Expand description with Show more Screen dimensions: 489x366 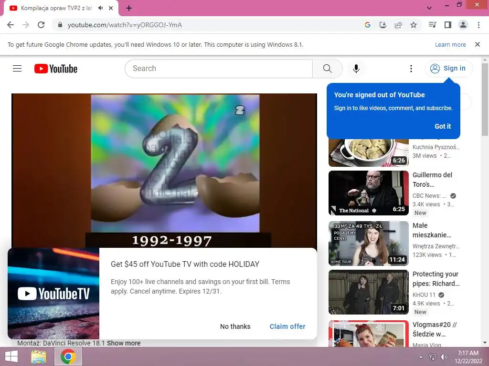tap(124, 343)
